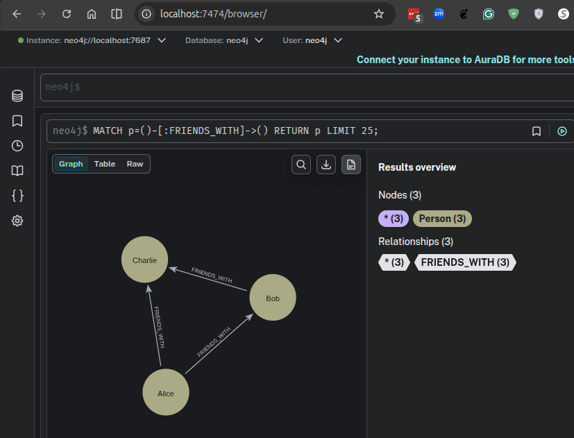Open the green shield extension
This screenshot has width=574, height=438.
tap(513, 14)
